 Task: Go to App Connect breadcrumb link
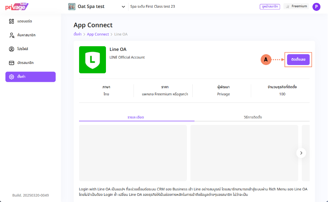pyautogui.click(x=98, y=34)
